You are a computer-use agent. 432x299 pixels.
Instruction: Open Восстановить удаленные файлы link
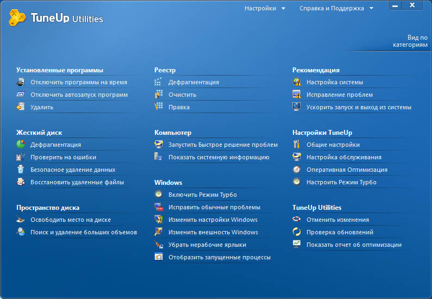point(77,182)
